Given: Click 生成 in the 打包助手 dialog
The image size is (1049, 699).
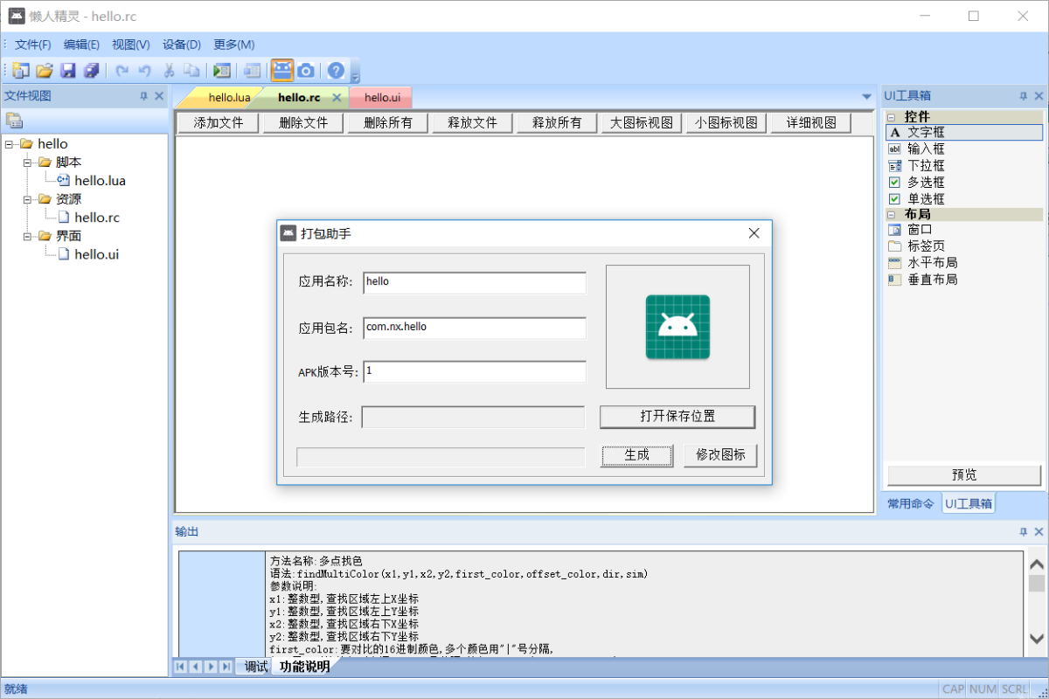Looking at the screenshot, I should point(637,455).
